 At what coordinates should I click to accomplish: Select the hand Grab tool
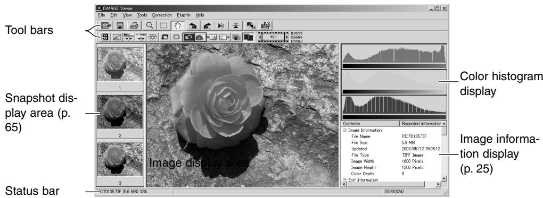click(177, 25)
